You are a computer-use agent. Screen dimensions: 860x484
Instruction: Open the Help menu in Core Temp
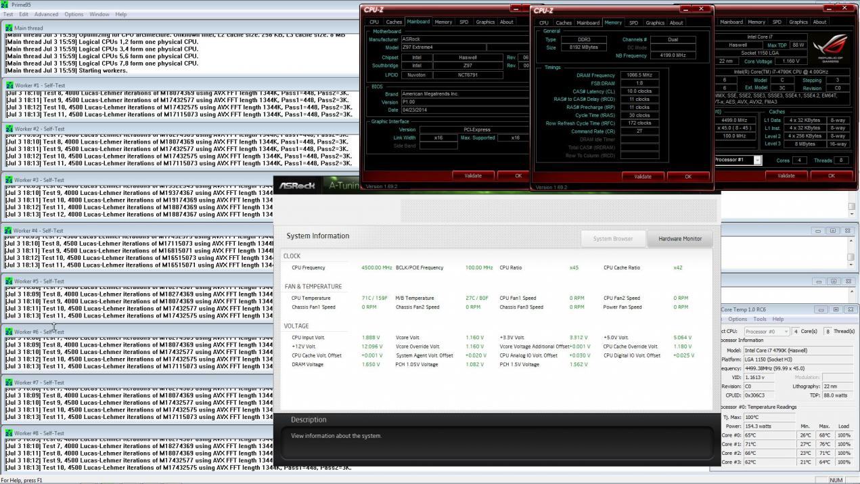pyautogui.click(x=778, y=319)
